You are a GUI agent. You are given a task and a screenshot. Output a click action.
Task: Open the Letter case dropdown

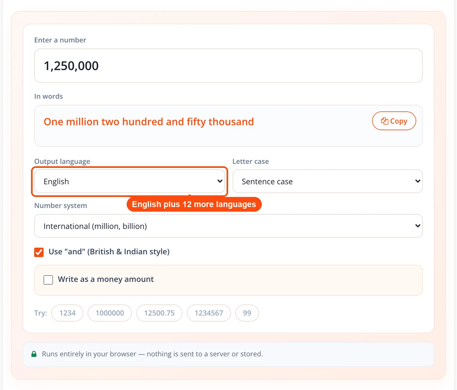(x=328, y=181)
